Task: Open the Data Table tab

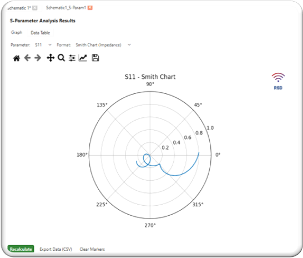Action: click(x=40, y=33)
